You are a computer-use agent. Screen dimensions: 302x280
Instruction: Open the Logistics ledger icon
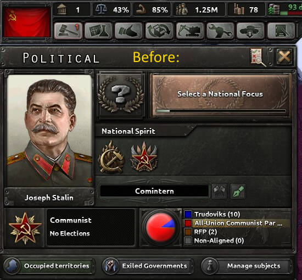[281, 31]
